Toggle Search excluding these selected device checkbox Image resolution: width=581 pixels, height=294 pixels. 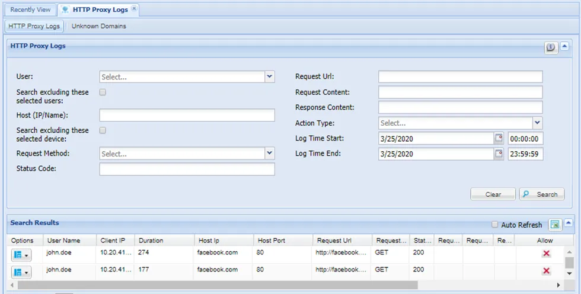103,130
